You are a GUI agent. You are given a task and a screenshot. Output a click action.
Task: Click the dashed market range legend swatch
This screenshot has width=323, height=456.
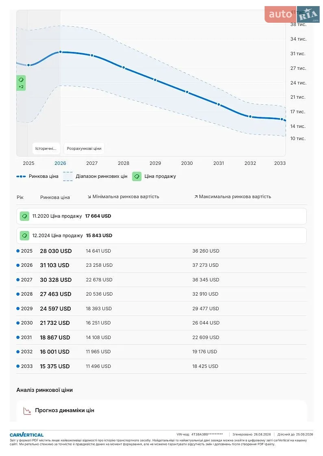tap(68, 176)
